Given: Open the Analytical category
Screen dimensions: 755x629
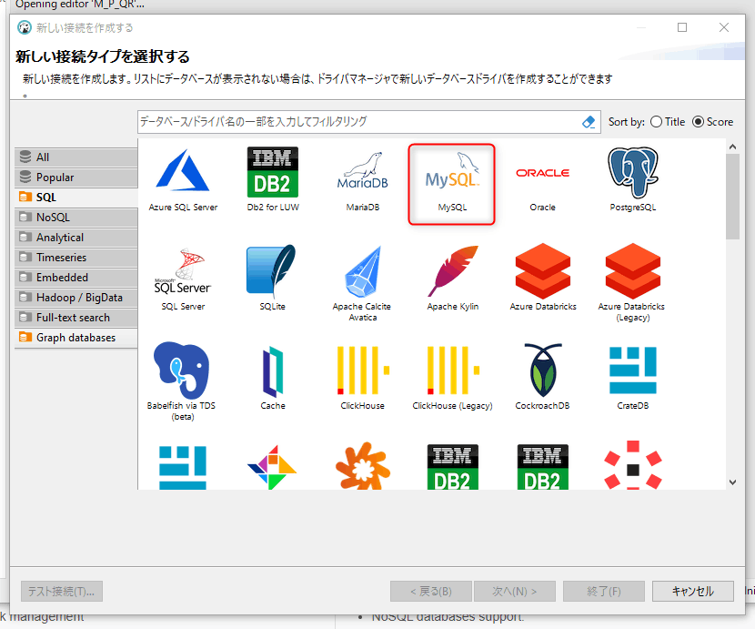Looking at the screenshot, I should coord(76,238).
